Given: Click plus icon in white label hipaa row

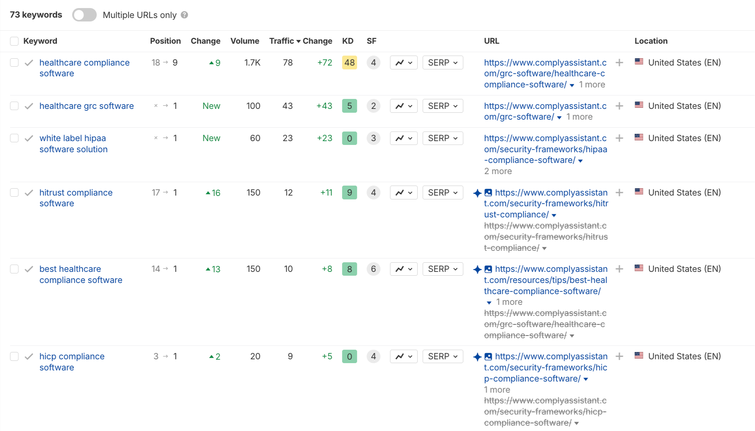Looking at the screenshot, I should [x=619, y=138].
